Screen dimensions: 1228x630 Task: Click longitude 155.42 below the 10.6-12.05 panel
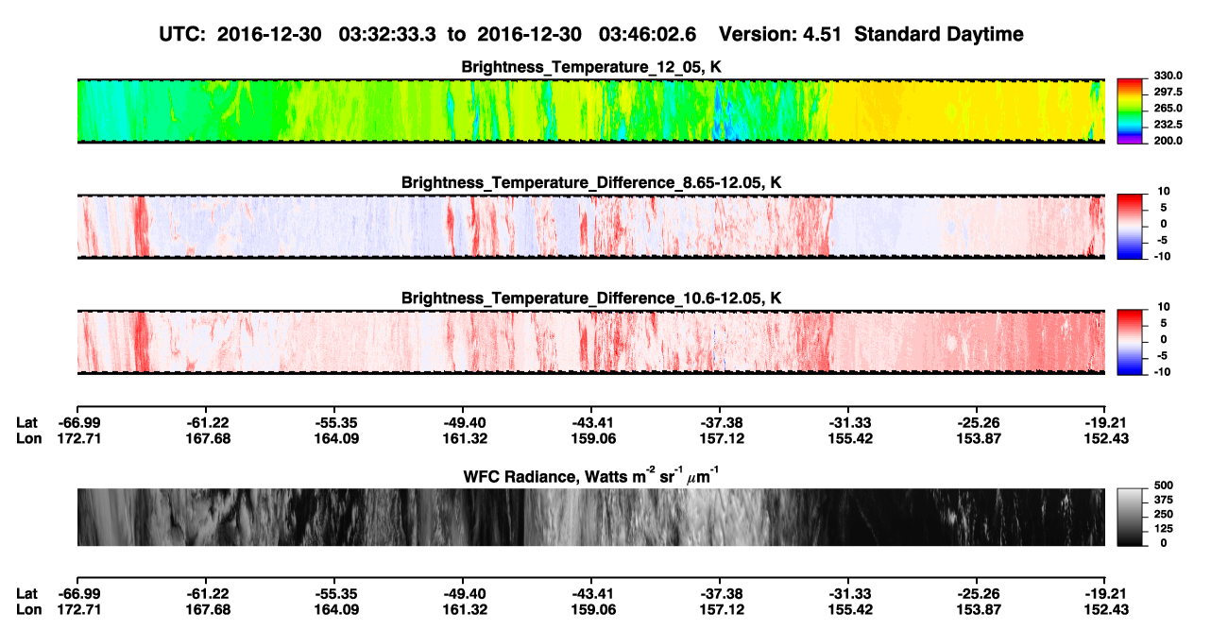(848, 437)
